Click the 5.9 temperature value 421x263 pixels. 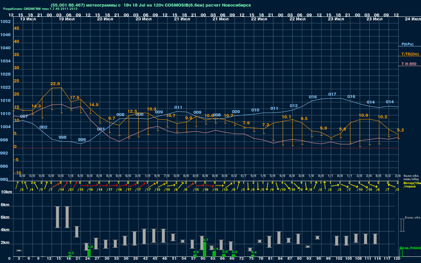(323, 128)
